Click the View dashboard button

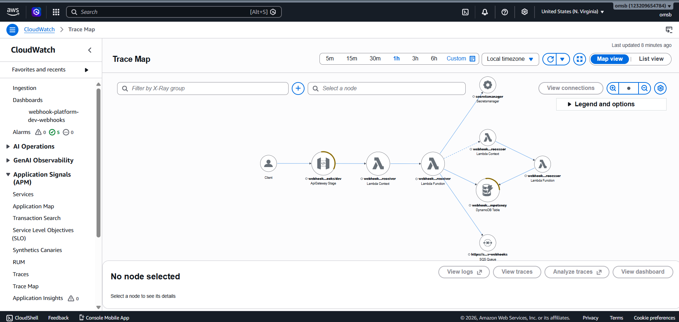coord(643,272)
